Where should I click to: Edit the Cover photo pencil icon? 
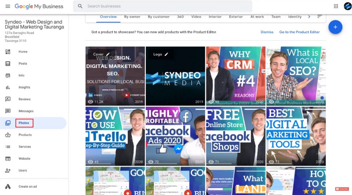coord(108,54)
